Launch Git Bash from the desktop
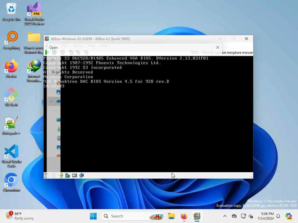The height and width of the screenshot is (223, 298). click(11, 97)
